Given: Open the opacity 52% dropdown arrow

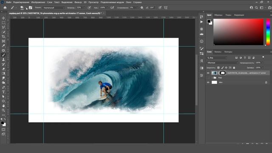Looking at the screenshot, I should (x=84, y=8).
